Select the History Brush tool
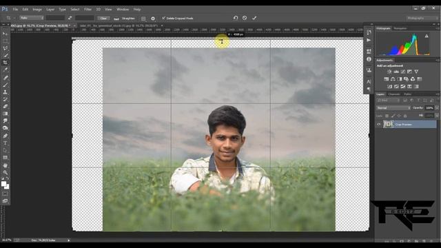 coord(5,99)
